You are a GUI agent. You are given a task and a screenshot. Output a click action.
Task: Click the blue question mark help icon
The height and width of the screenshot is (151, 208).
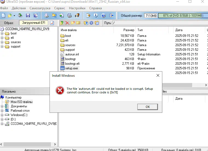103,16
